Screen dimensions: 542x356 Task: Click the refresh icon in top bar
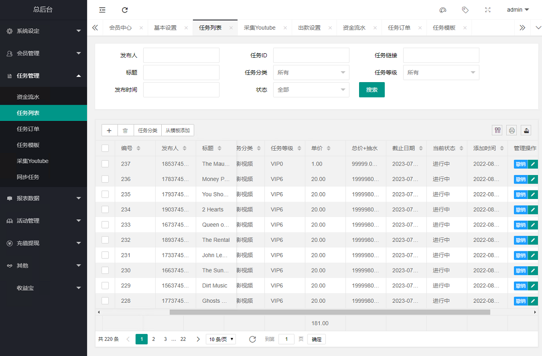[x=125, y=10]
